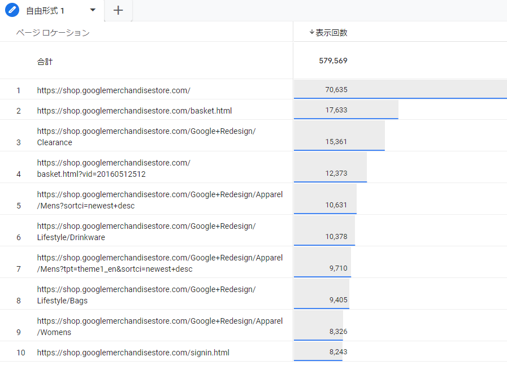Viewport: 507px width, 365px height.
Task: Select the basket.html URL in row 2
Action: (134, 111)
